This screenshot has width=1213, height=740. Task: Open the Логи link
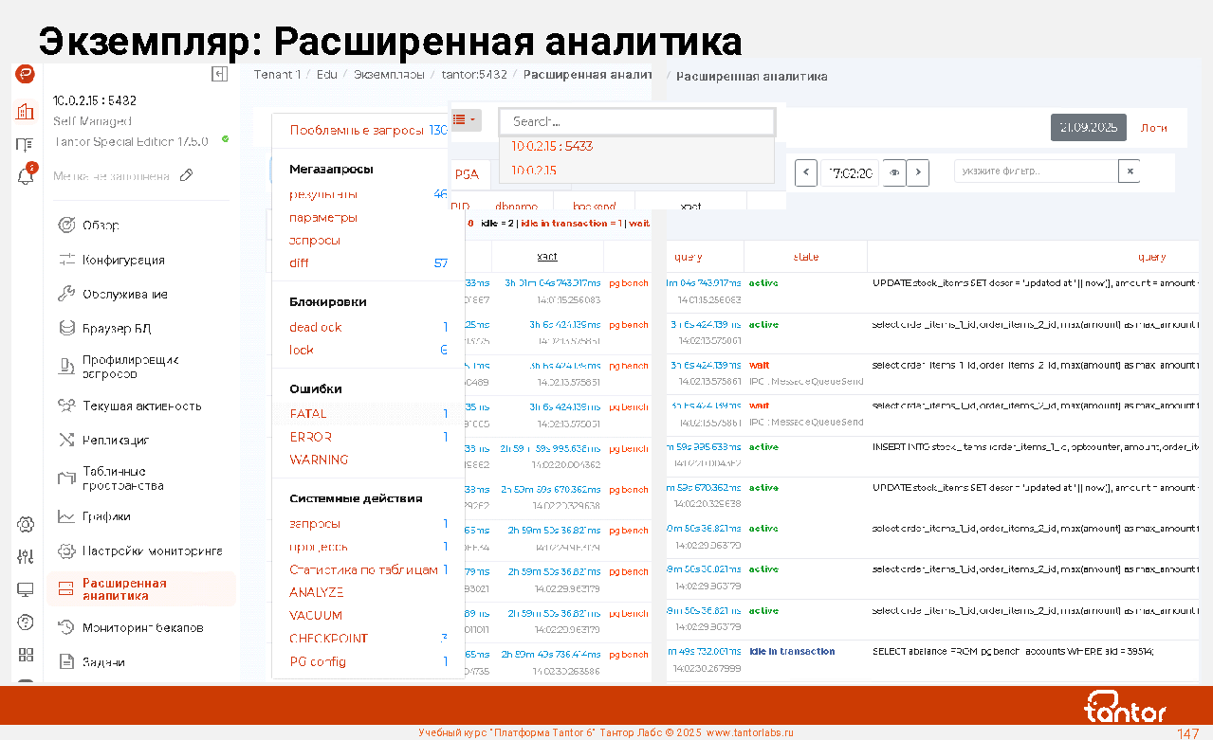click(1153, 128)
